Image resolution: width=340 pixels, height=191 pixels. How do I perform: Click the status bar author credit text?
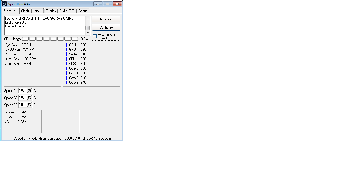(62, 139)
